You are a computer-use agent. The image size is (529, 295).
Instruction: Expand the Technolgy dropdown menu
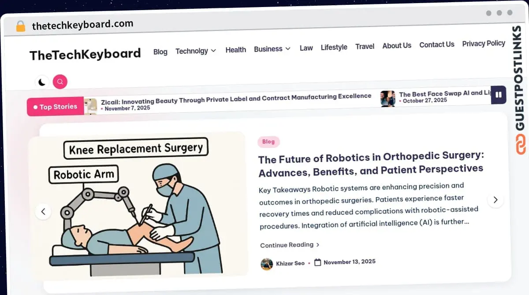196,51
